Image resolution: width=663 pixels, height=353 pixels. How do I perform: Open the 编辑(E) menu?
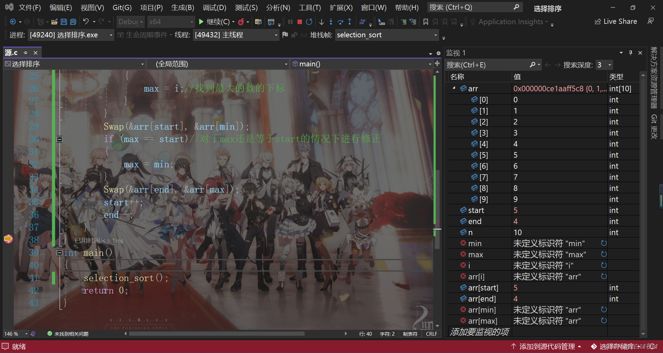61,8
